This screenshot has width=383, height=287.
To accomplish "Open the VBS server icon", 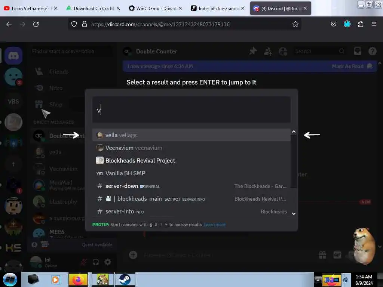I will click(x=13, y=101).
